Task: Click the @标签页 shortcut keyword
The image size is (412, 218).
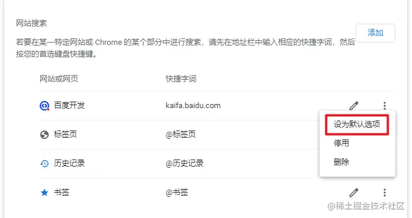Action: pyautogui.click(x=181, y=135)
